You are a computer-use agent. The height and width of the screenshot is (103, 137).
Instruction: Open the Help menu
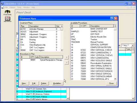pyautogui.click(x=33, y=7)
